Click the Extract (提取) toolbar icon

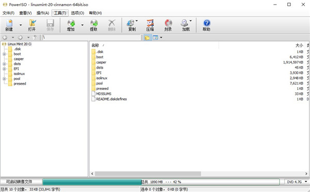(94, 23)
